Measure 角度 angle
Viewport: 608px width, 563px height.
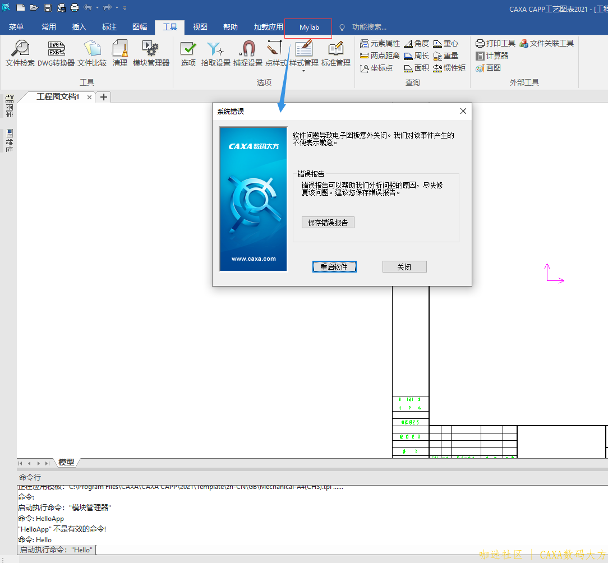(x=416, y=43)
